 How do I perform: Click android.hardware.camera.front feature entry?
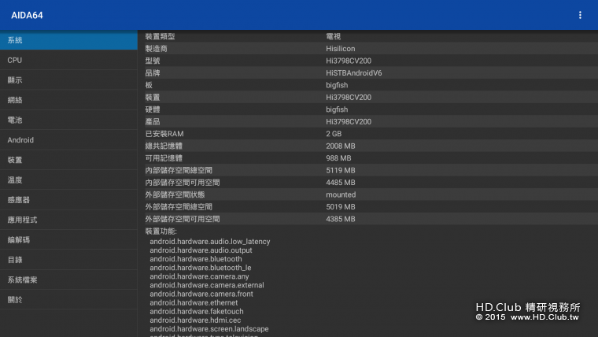click(201, 294)
